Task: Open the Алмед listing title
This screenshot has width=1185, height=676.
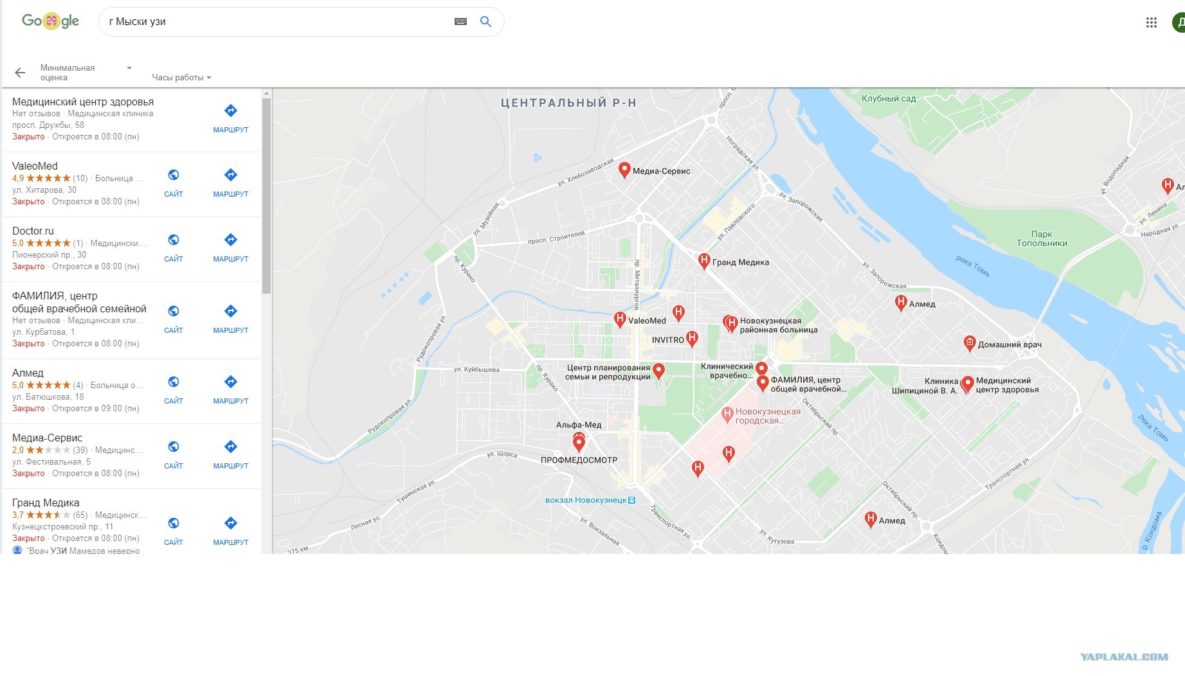Action: [x=28, y=373]
